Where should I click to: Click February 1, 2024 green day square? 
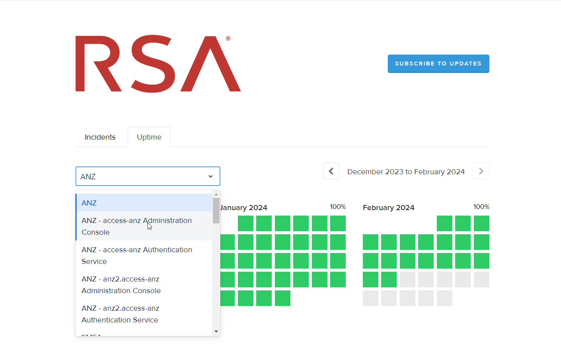[444, 223]
